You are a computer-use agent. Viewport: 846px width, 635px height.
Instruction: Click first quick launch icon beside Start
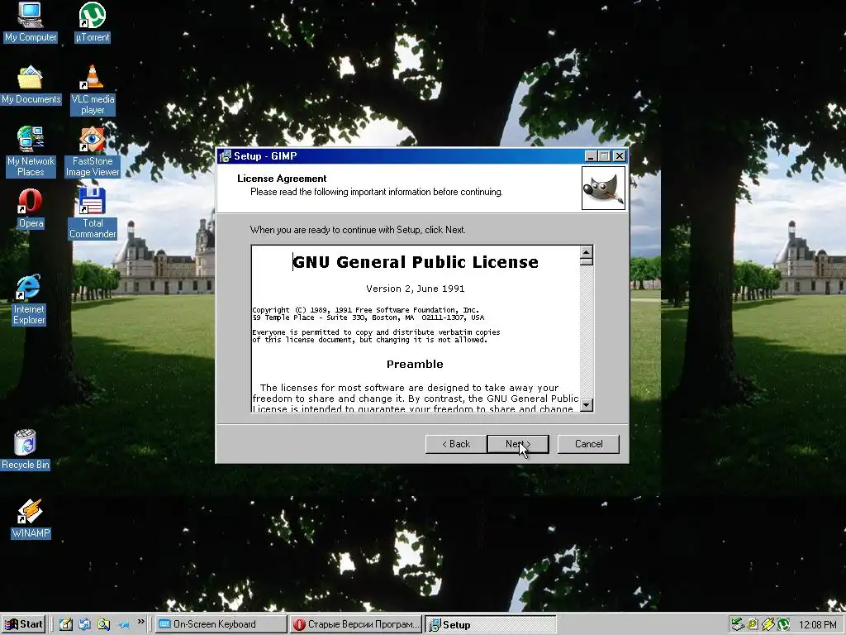click(x=66, y=624)
